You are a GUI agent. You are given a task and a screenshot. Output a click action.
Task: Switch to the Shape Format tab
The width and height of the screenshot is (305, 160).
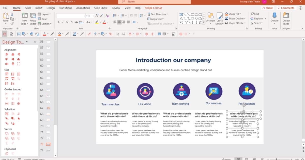pos(153,8)
